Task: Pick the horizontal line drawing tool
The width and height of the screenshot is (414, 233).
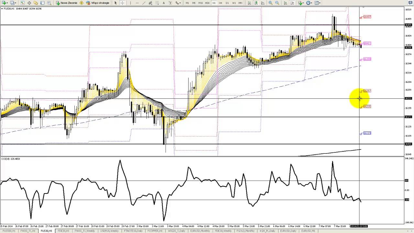Action: (x=137, y=3)
